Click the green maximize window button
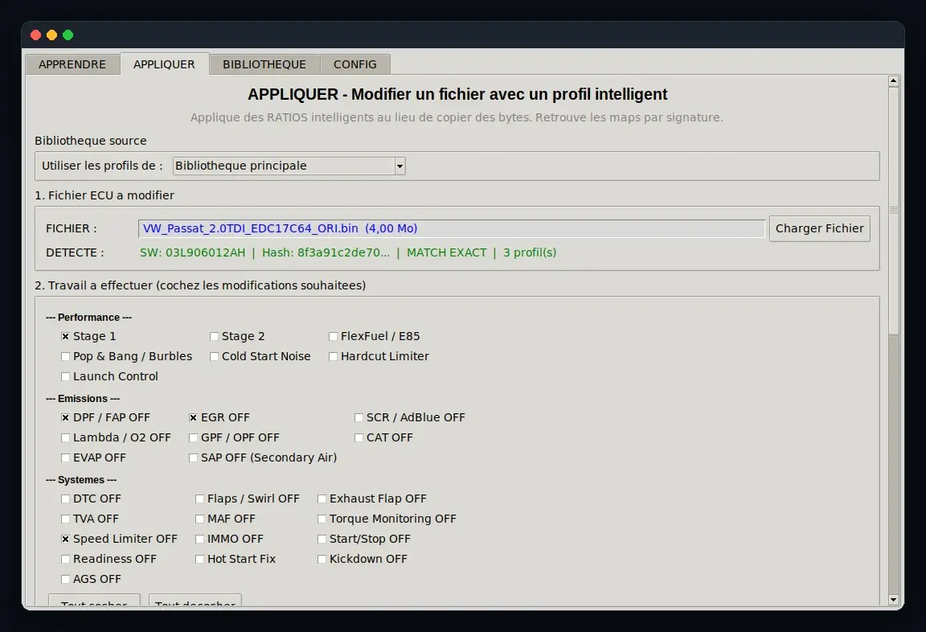 click(x=68, y=35)
